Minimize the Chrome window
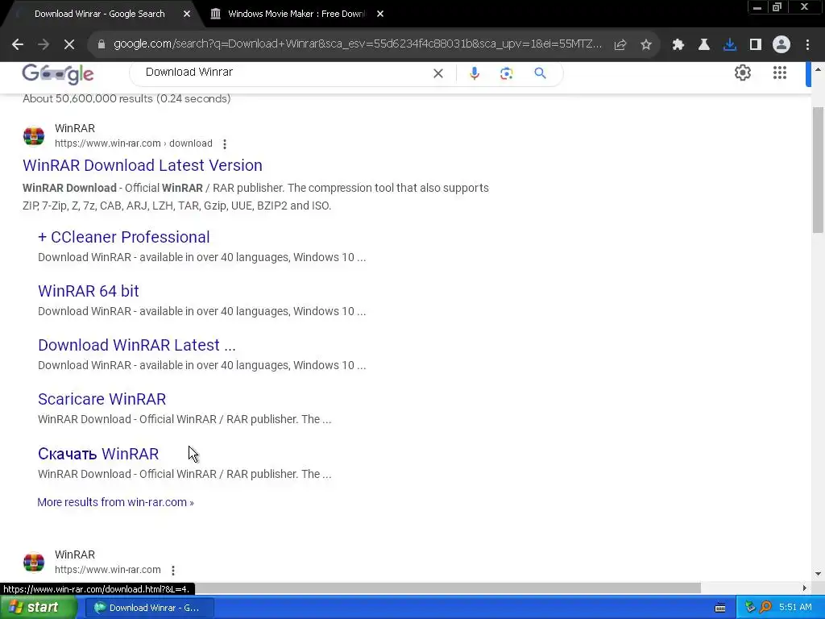The image size is (825, 619). coord(757,7)
